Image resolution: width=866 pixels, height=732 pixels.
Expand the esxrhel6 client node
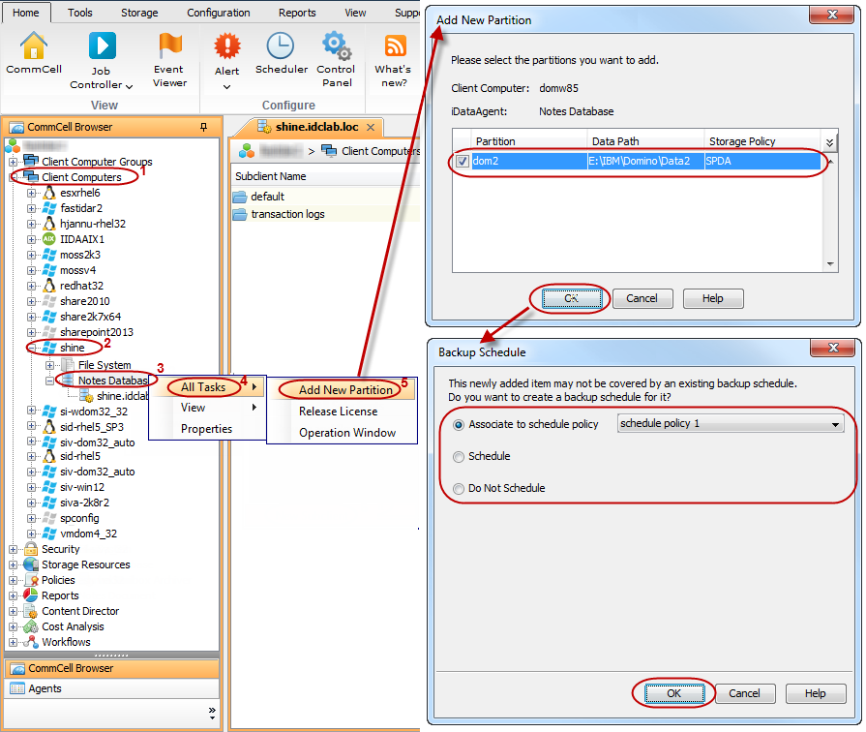coord(32,193)
